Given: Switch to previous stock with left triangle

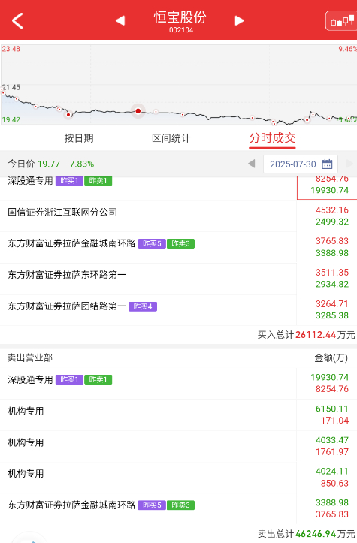Looking at the screenshot, I should pos(120,20).
